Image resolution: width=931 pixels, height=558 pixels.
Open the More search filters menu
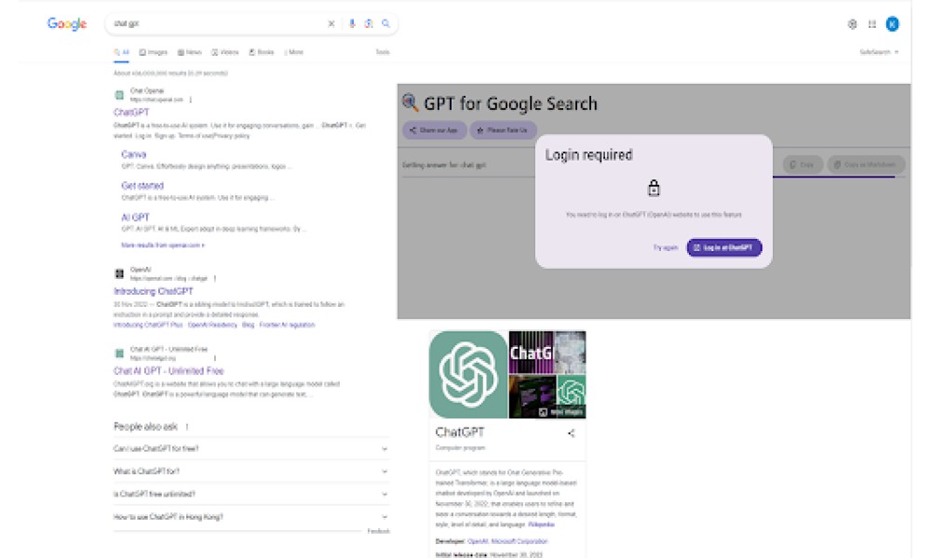294,52
